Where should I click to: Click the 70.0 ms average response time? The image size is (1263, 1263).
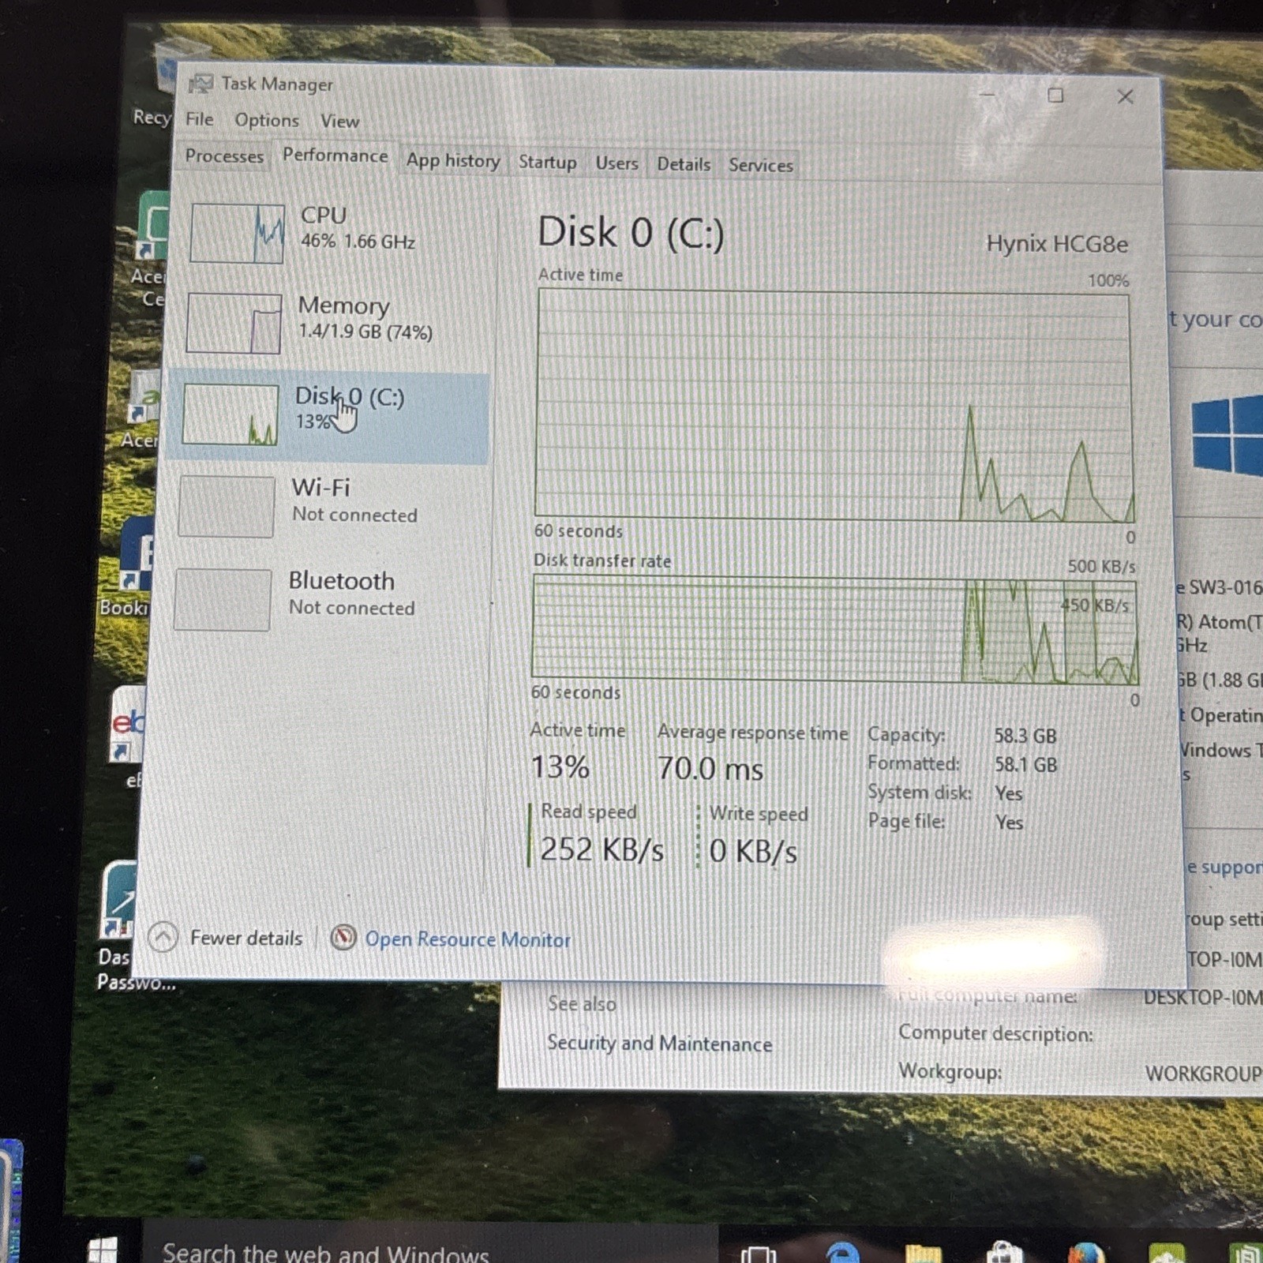(710, 768)
